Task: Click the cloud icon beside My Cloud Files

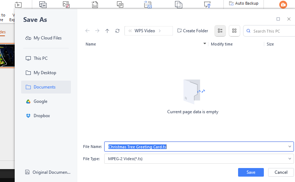Action: [28, 38]
